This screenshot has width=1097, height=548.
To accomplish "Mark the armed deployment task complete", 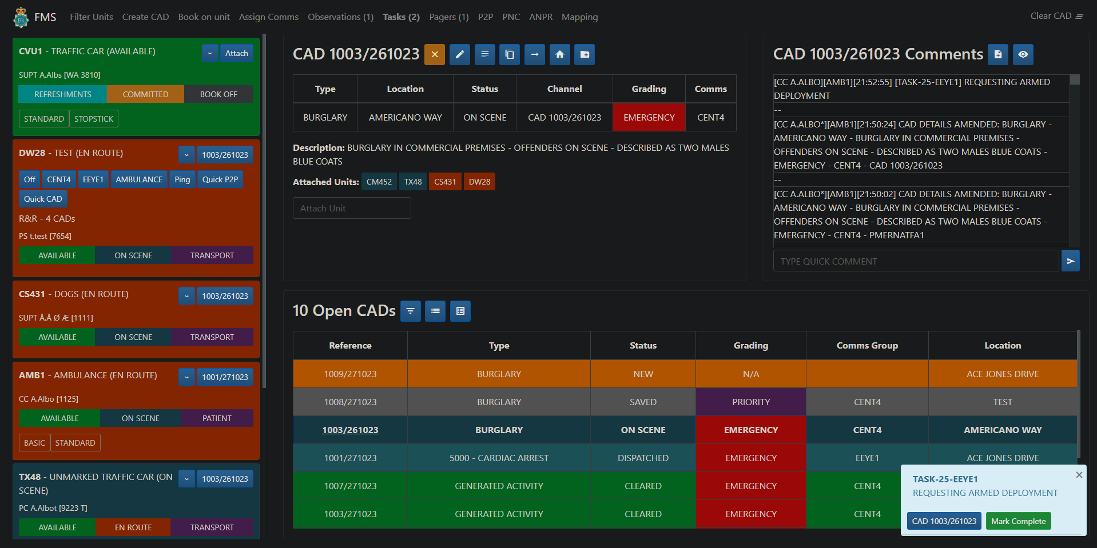I will point(1018,521).
